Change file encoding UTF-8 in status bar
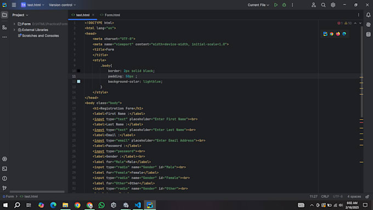 (338, 196)
